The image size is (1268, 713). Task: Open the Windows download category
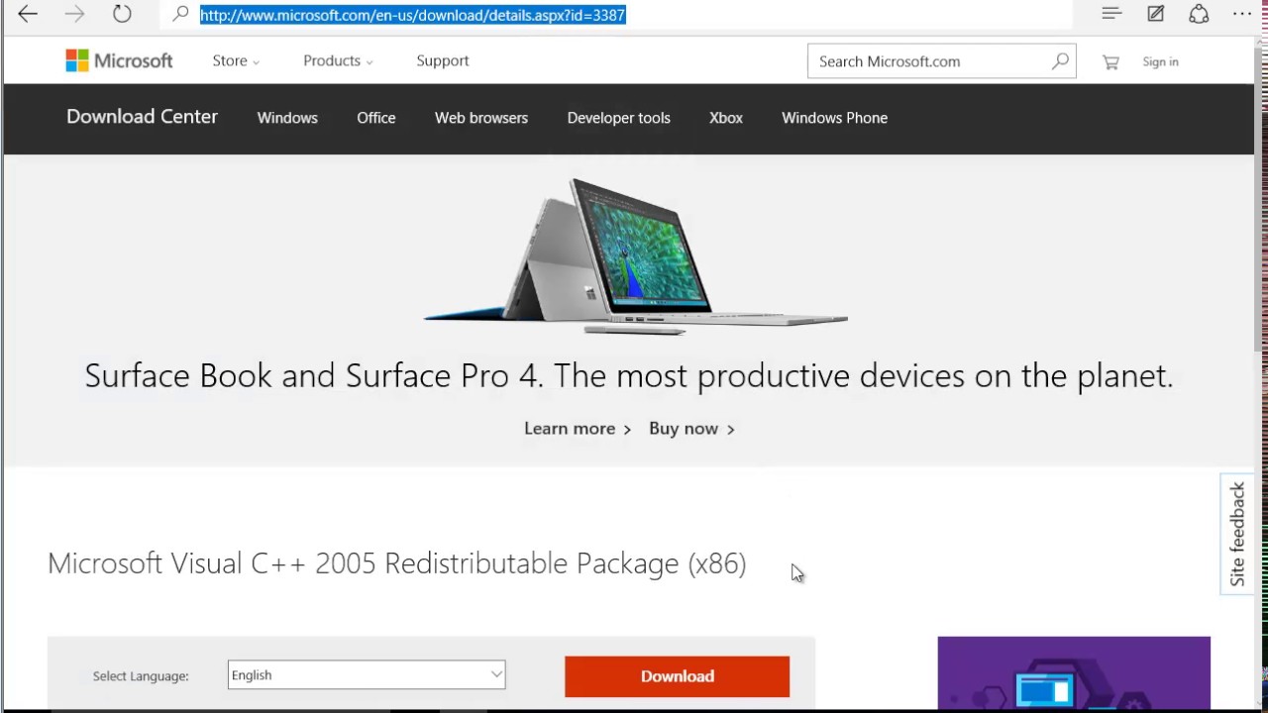click(287, 118)
